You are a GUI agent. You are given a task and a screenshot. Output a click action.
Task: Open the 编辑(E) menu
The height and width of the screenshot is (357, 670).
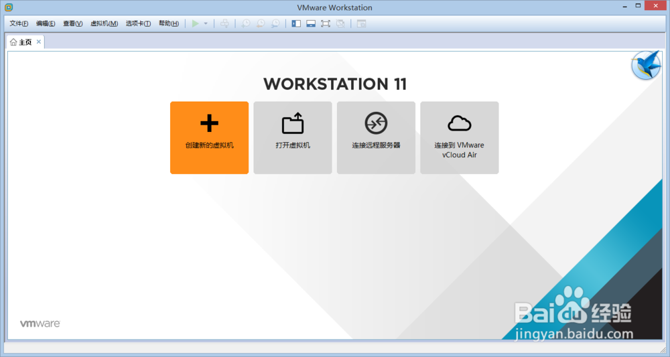[x=46, y=23]
